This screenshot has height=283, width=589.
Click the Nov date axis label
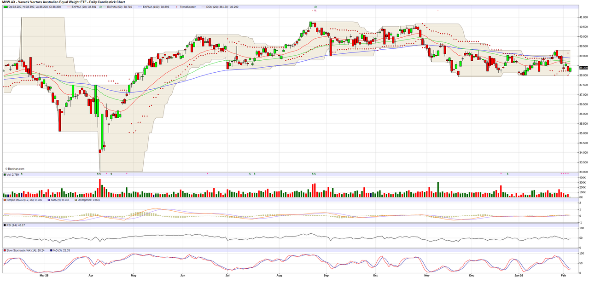click(426, 275)
